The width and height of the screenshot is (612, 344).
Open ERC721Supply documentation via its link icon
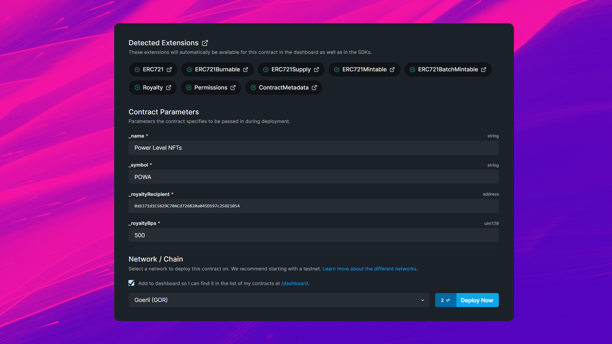pos(316,69)
